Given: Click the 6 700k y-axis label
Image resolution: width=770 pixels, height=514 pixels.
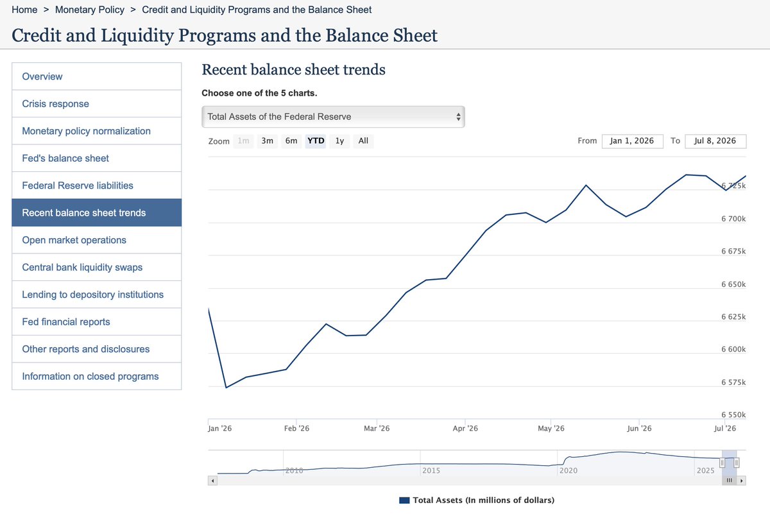Looking at the screenshot, I should (733, 219).
